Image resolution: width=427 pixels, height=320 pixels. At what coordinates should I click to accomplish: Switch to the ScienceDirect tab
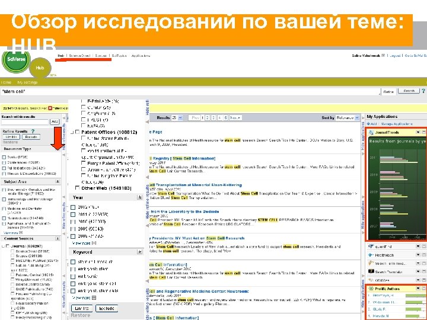point(79,56)
